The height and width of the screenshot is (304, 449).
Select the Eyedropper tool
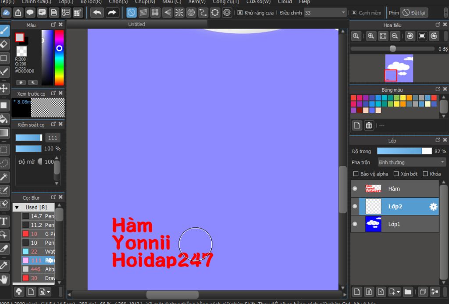click(4, 265)
